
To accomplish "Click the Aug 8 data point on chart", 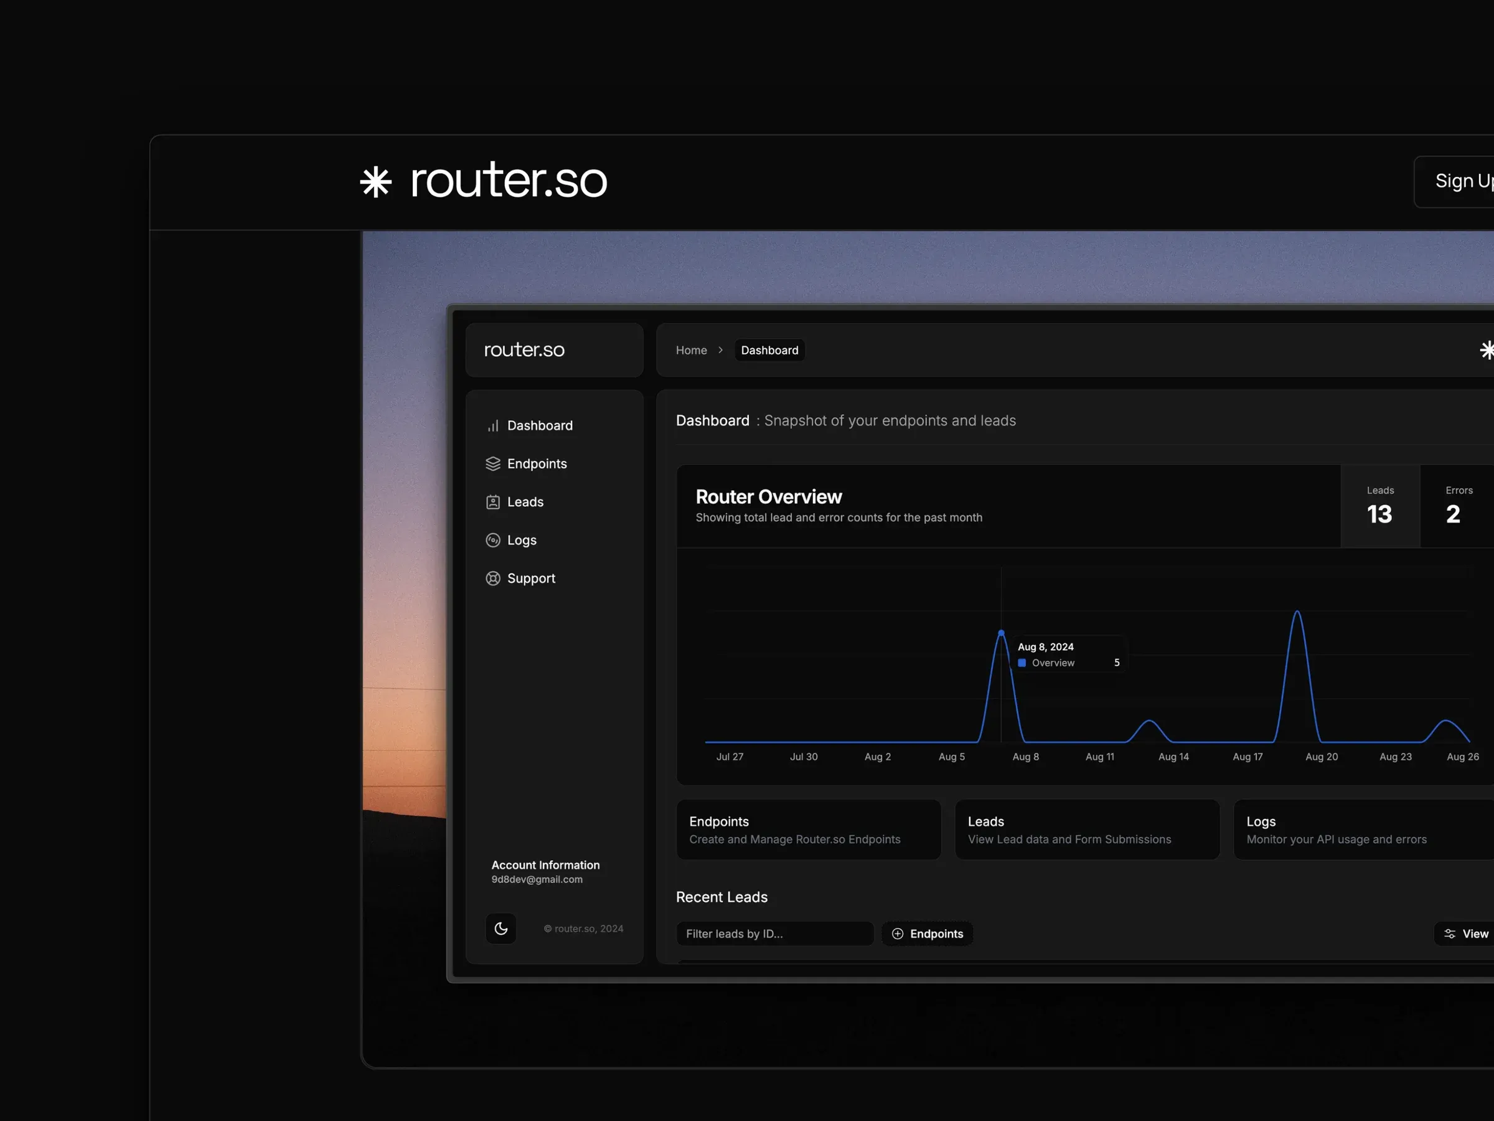I will pyautogui.click(x=1001, y=633).
